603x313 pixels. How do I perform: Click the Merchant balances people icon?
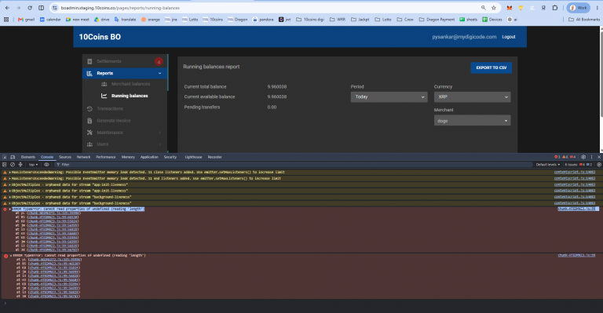pos(104,84)
